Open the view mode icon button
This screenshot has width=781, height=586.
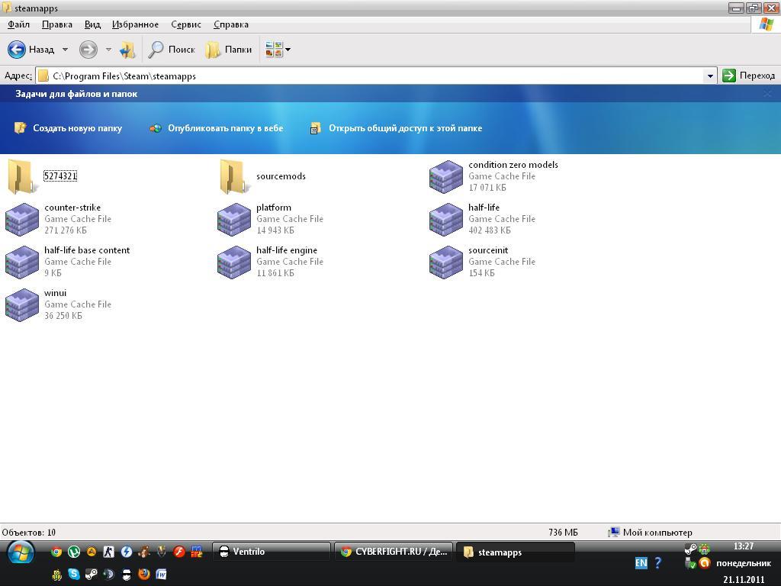click(x=274, y=50)
